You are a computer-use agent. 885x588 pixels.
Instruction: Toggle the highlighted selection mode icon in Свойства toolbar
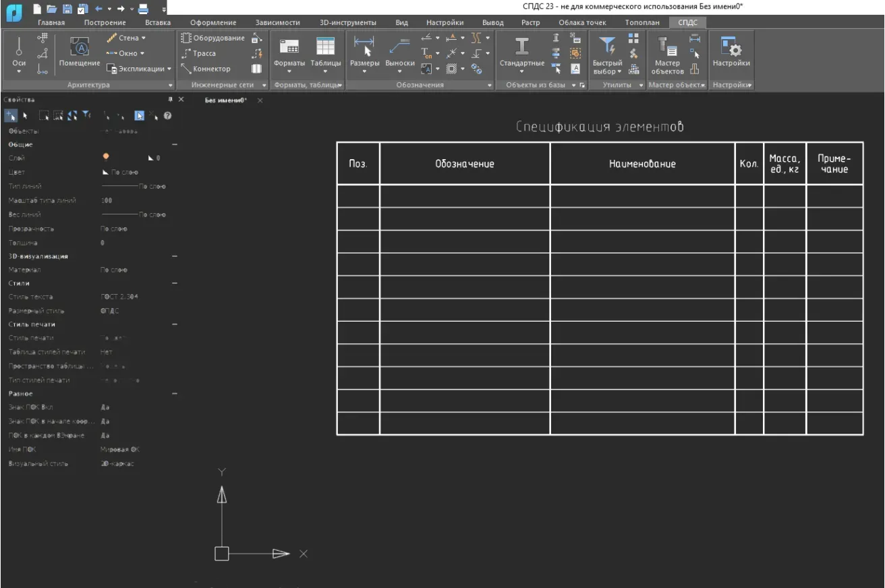(x=139, y=115)
